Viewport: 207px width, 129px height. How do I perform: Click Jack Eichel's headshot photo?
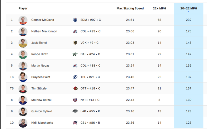pos(23,43)
